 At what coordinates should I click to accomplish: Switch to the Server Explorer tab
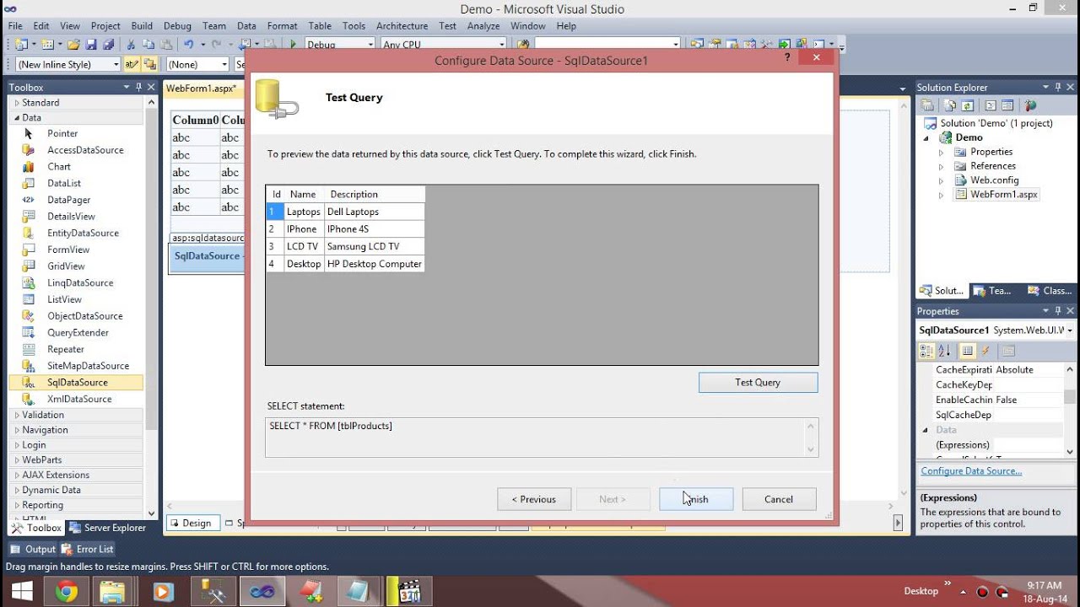[107, 528]
